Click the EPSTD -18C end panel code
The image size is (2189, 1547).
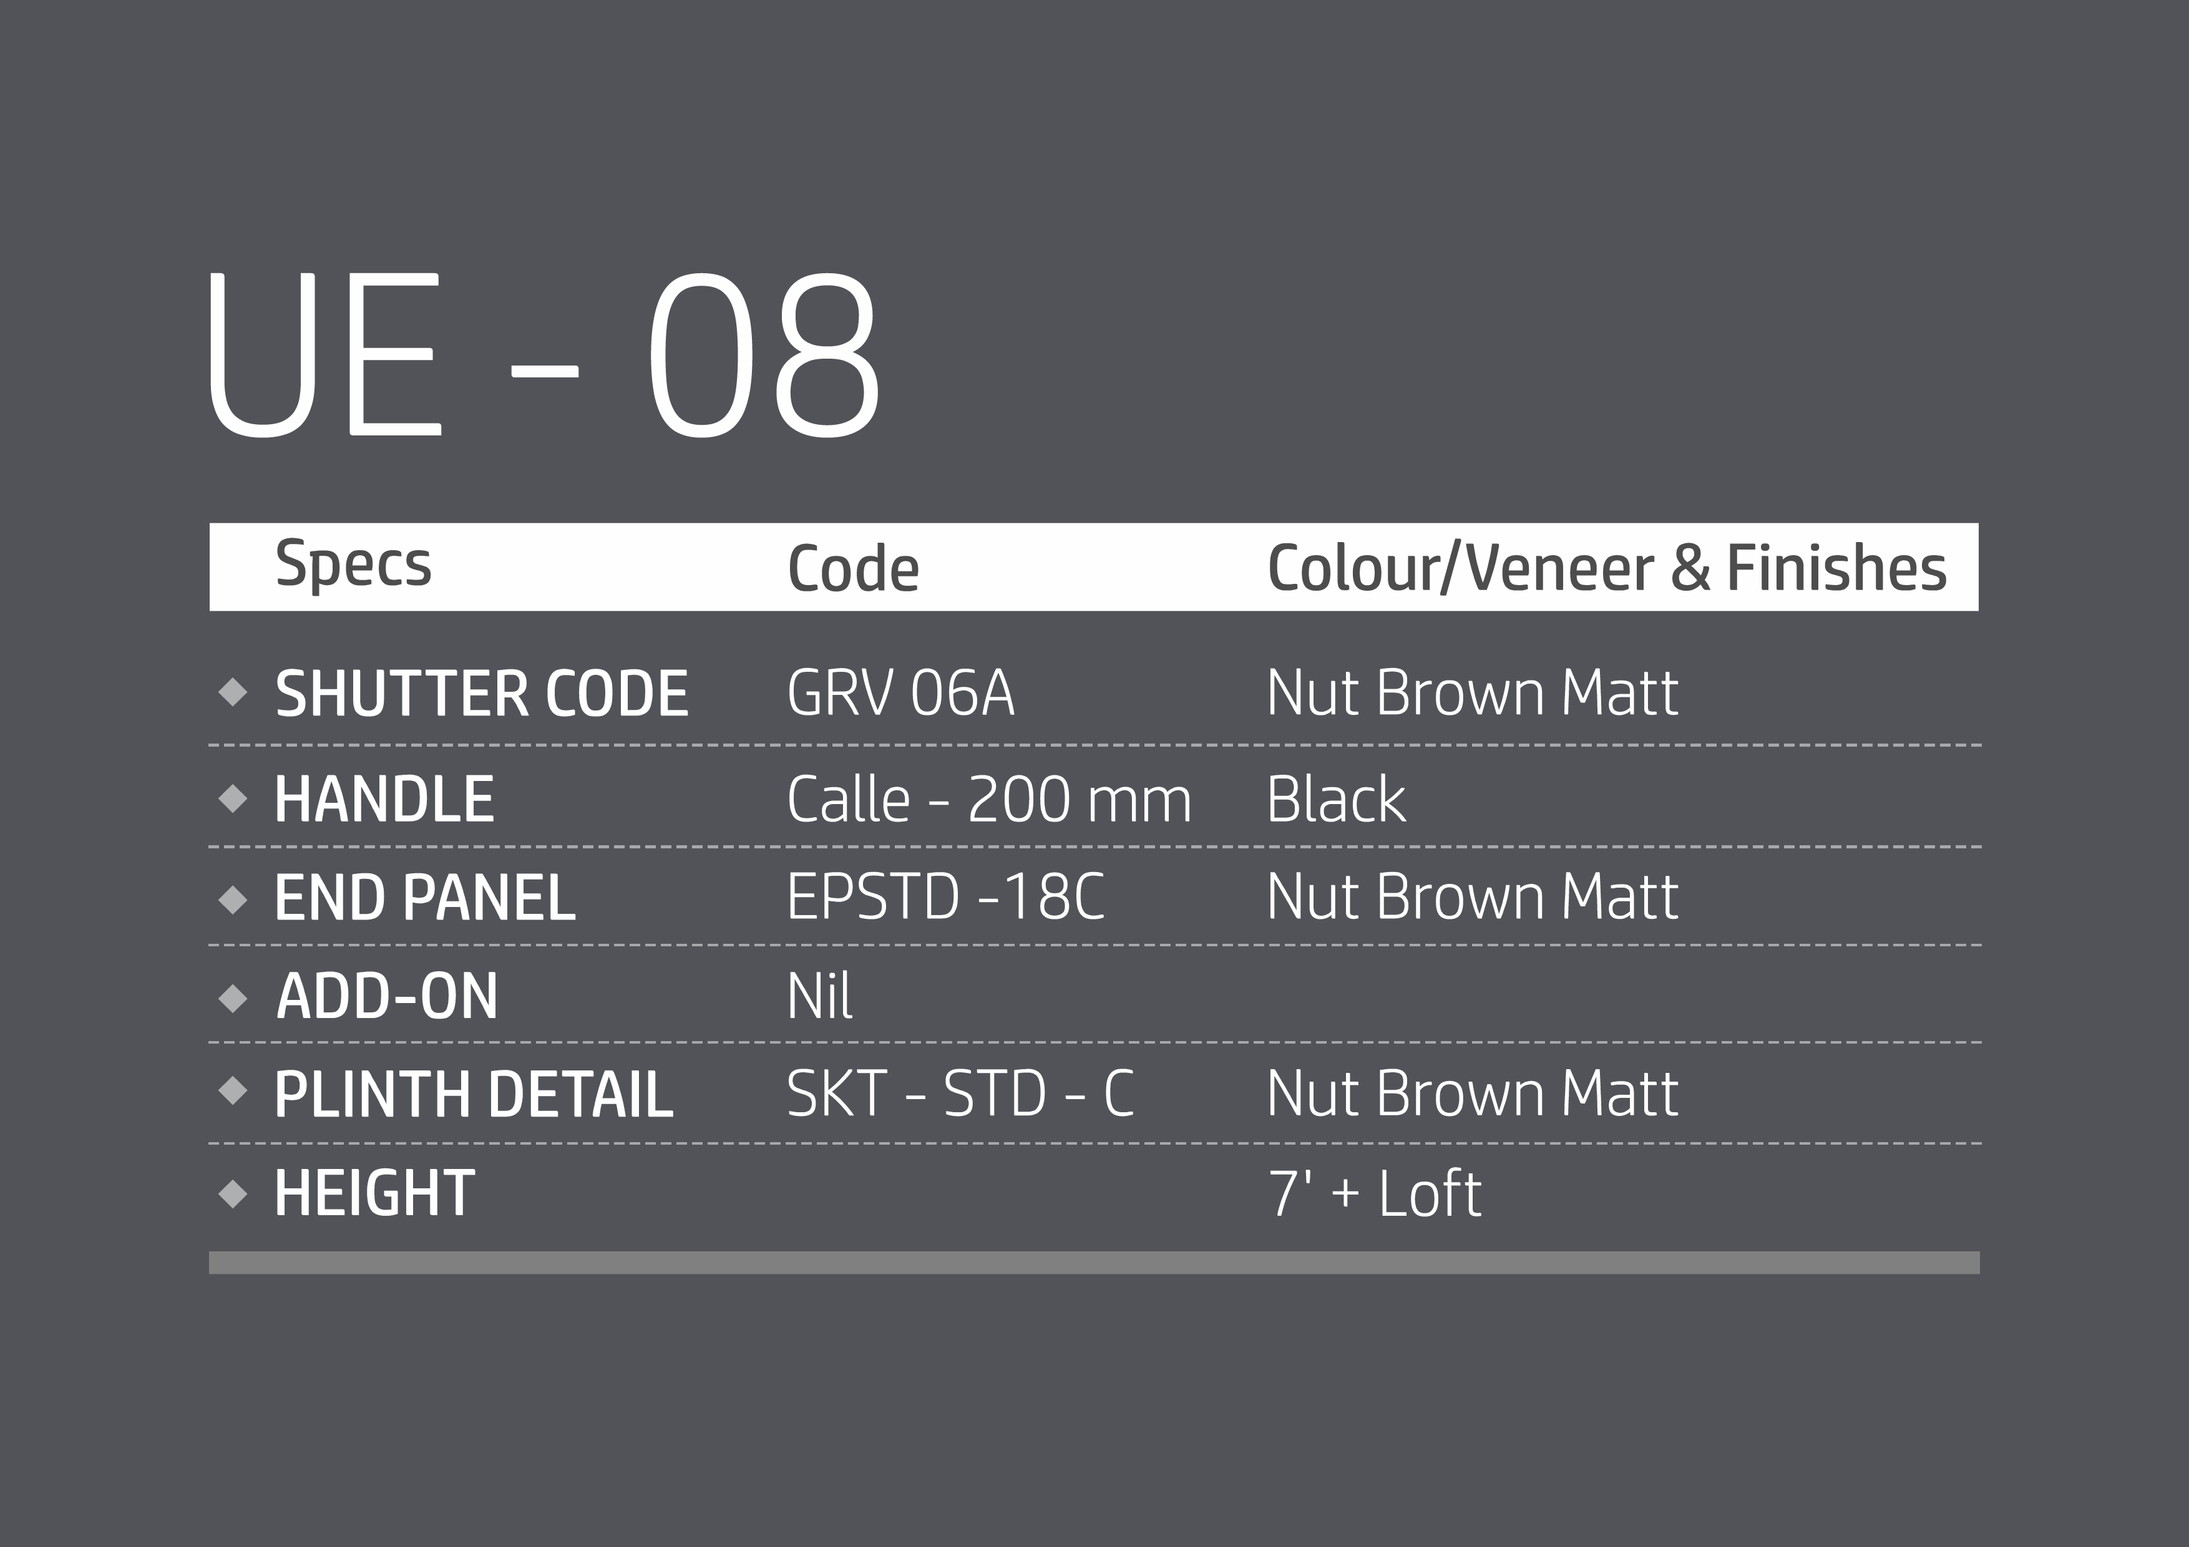tap(945, 897)
